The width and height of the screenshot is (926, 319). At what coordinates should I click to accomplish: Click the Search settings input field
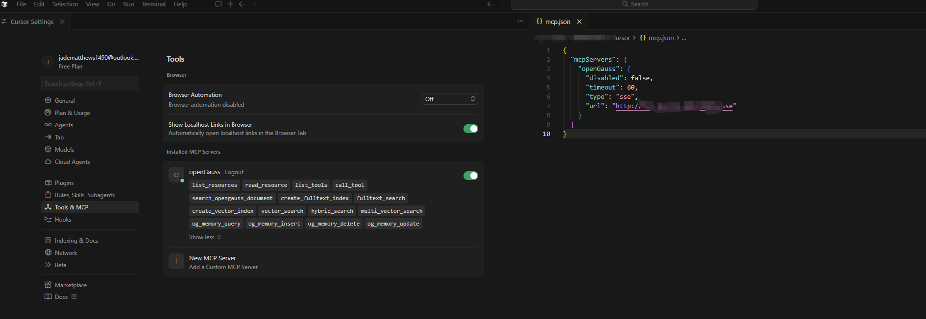click(90, 84)
